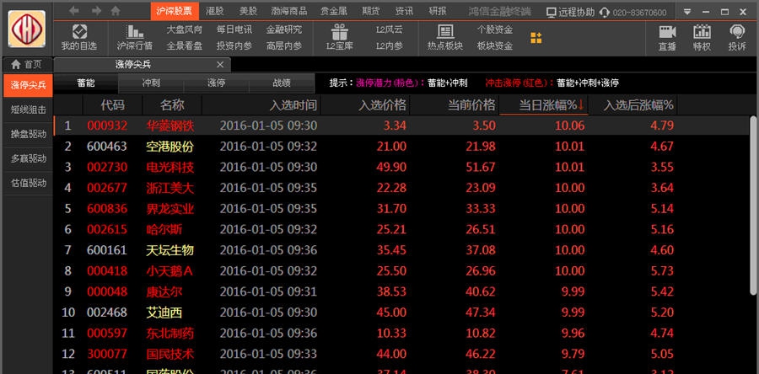Select the 研报 tab
The height and width of the screenshot is (374, 759).
438,11
